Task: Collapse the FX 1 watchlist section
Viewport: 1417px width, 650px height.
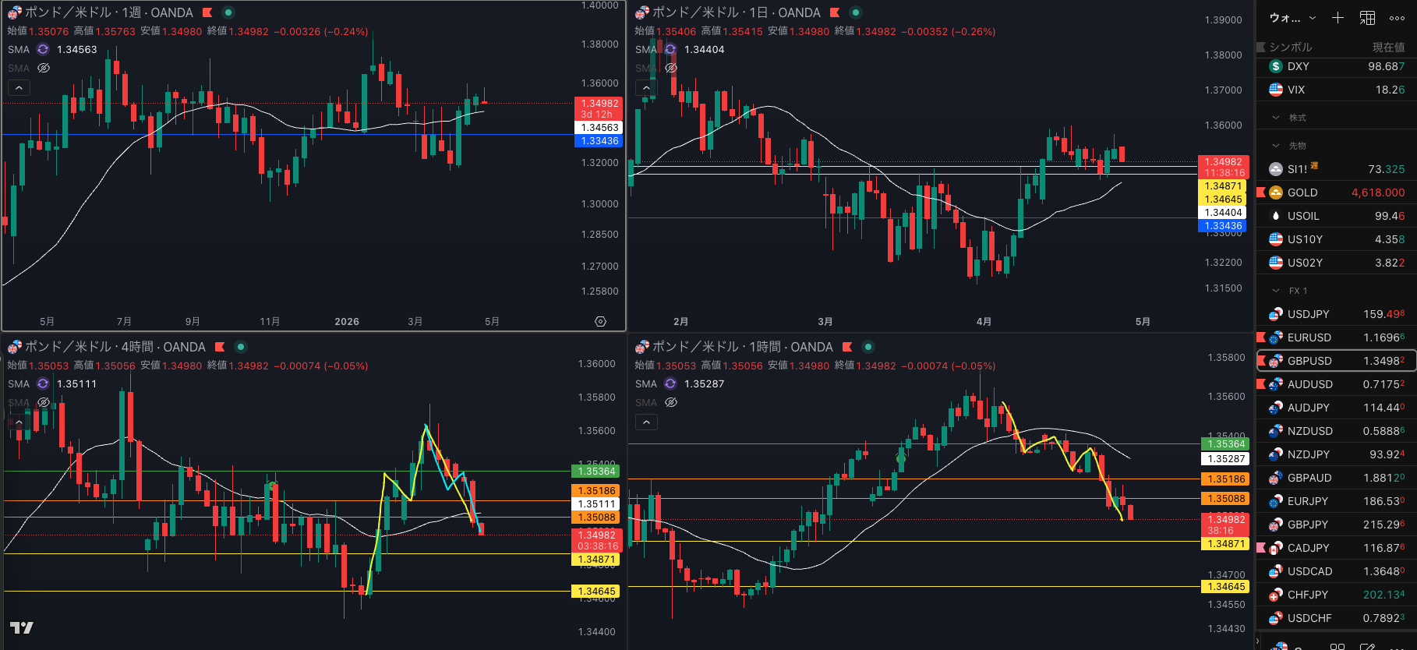Action: (x=1276, y=291)
